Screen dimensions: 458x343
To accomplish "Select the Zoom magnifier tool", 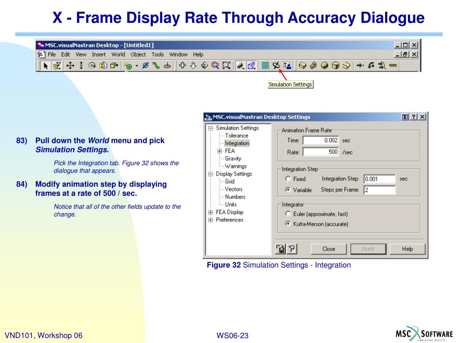I will point(215,66).
